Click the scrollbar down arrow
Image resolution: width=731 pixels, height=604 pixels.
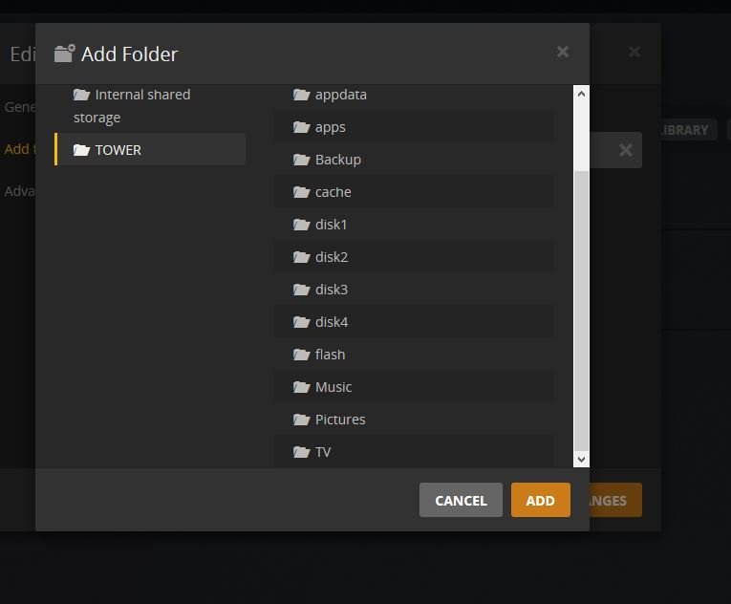(581, 459)
